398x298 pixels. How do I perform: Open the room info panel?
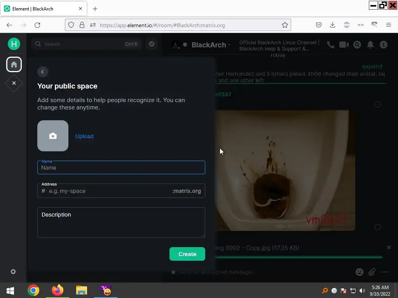pyautogui.click(x=384, y=45)
